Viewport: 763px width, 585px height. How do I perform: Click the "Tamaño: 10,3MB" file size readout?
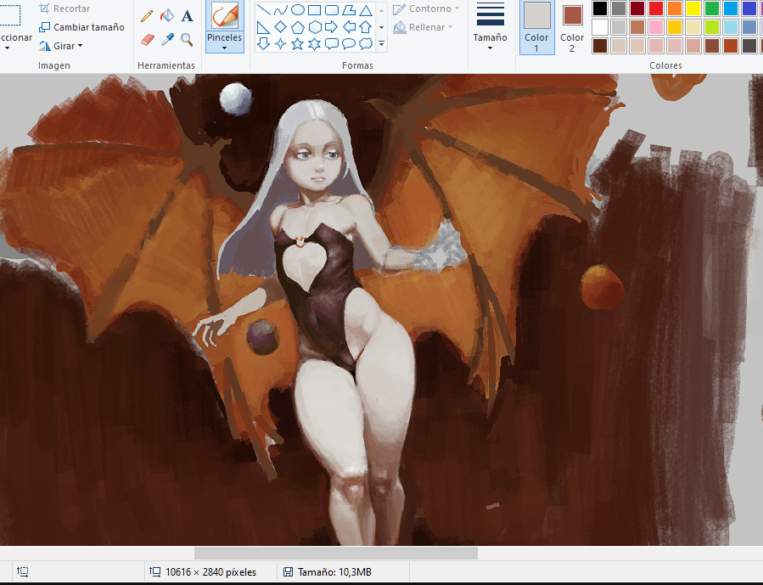pyautogui.click(x=334, y=572)
